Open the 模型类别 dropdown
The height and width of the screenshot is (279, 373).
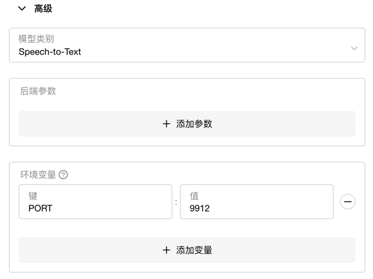187,45
